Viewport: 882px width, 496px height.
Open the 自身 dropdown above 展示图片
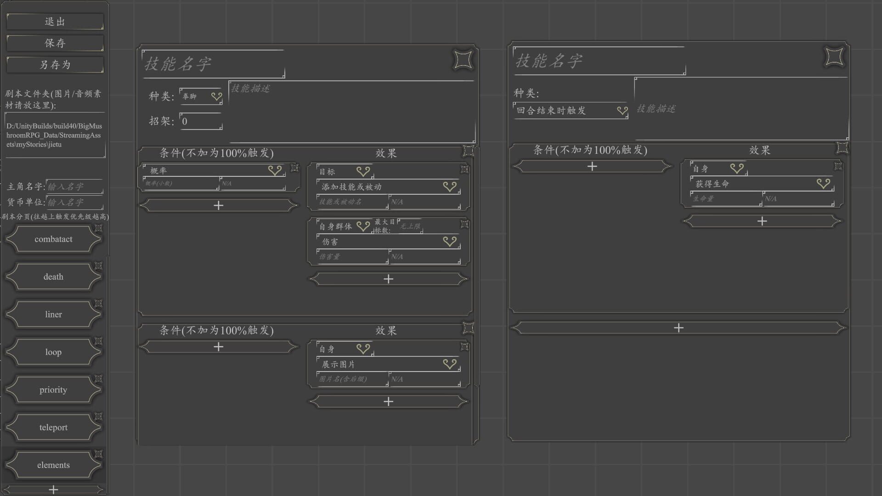[345, 349]
